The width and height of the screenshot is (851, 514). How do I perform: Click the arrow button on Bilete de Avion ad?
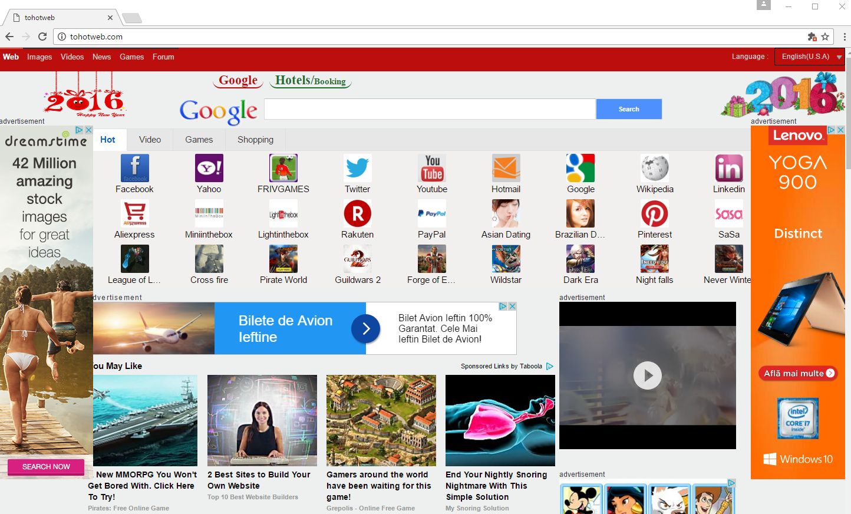(365, 328)
